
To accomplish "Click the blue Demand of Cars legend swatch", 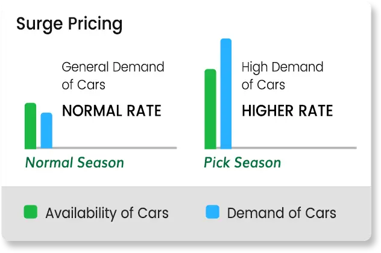I will pyautogui.click(x=212, y=211).
